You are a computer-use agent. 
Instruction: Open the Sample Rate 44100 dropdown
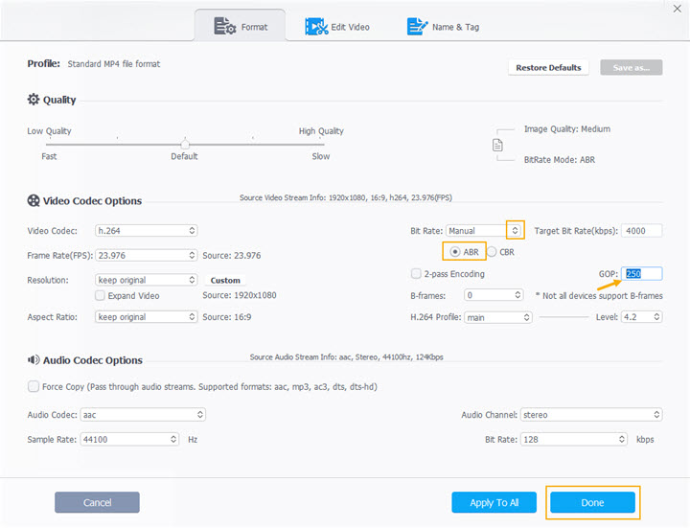(x=129, y=439)
